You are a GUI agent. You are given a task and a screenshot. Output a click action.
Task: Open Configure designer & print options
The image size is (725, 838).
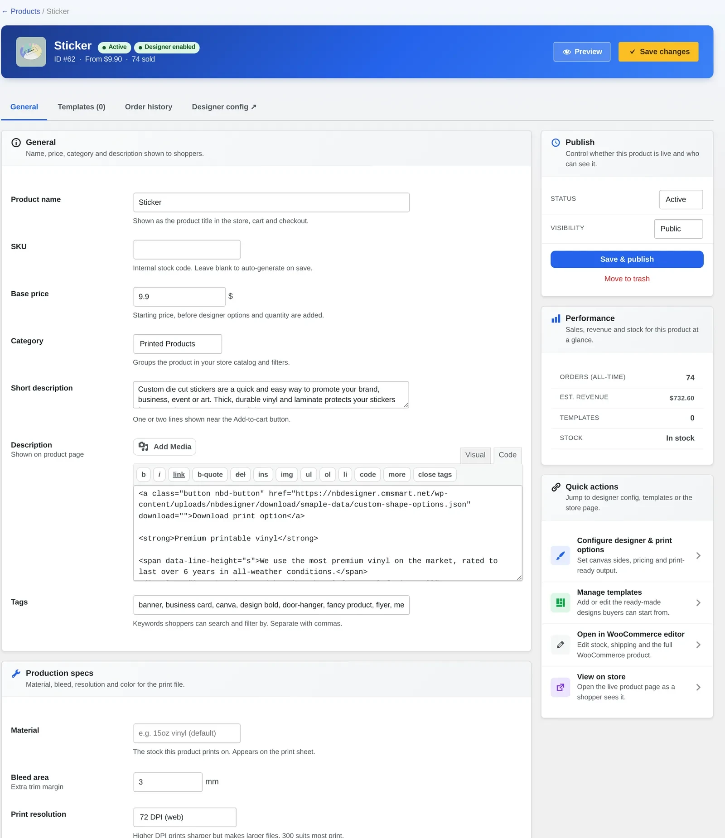627,555
